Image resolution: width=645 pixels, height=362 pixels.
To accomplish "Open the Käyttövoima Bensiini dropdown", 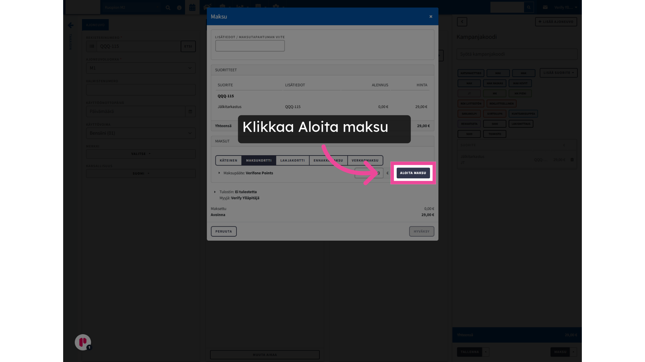I will [141, 133].
